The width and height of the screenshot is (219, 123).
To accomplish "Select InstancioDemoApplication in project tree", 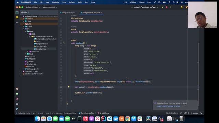I will pos(45,39).
